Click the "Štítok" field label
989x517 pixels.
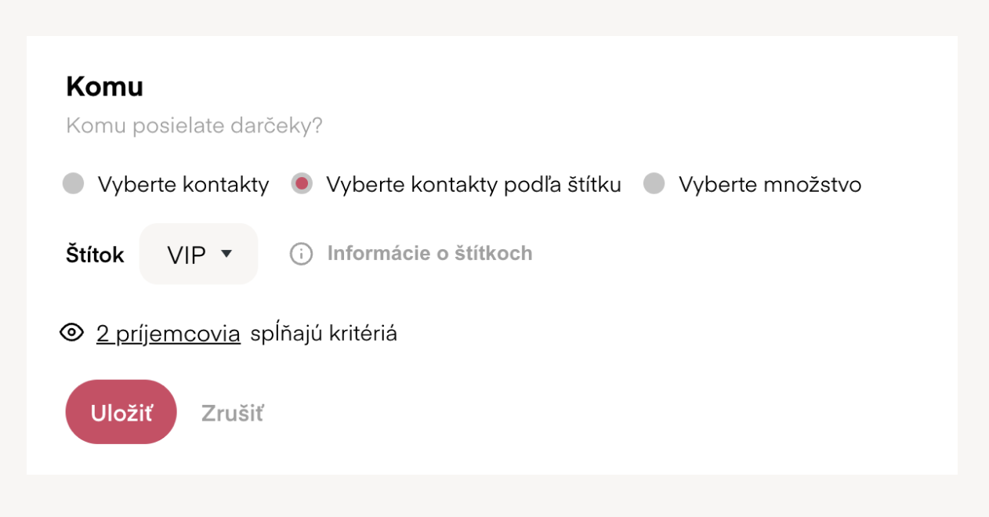click(x=95, y=255)
